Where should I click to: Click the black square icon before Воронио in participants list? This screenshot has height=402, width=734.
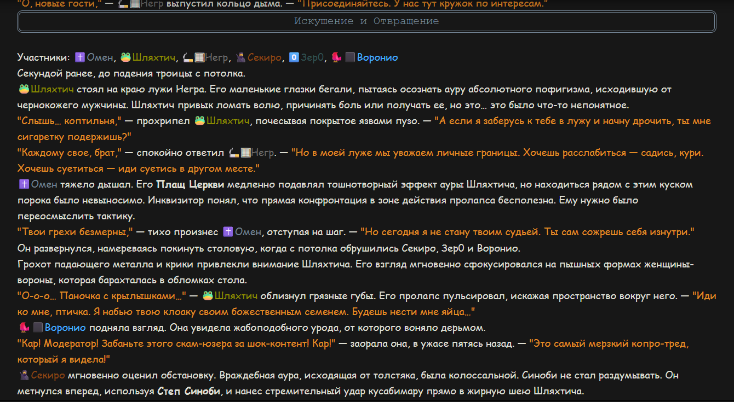coord(351,57)
